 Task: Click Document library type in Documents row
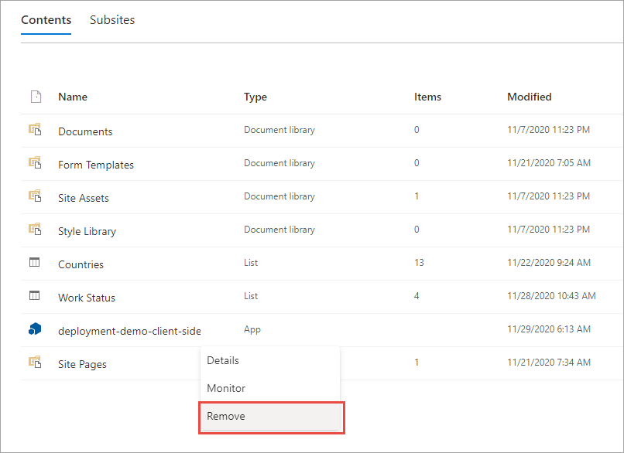coord(279,130)
